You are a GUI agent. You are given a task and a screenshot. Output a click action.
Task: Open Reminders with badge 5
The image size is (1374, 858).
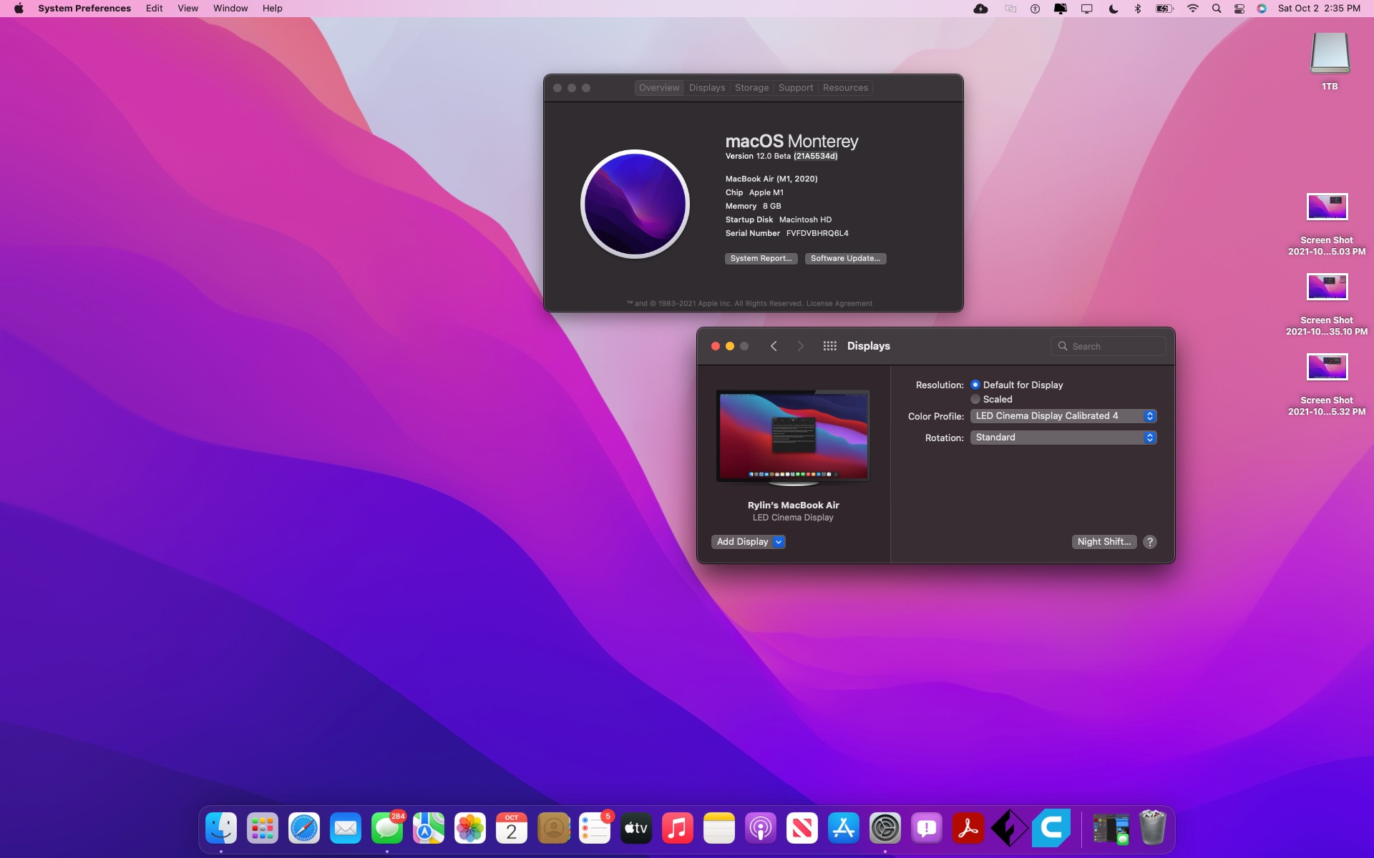coord(595,829)
